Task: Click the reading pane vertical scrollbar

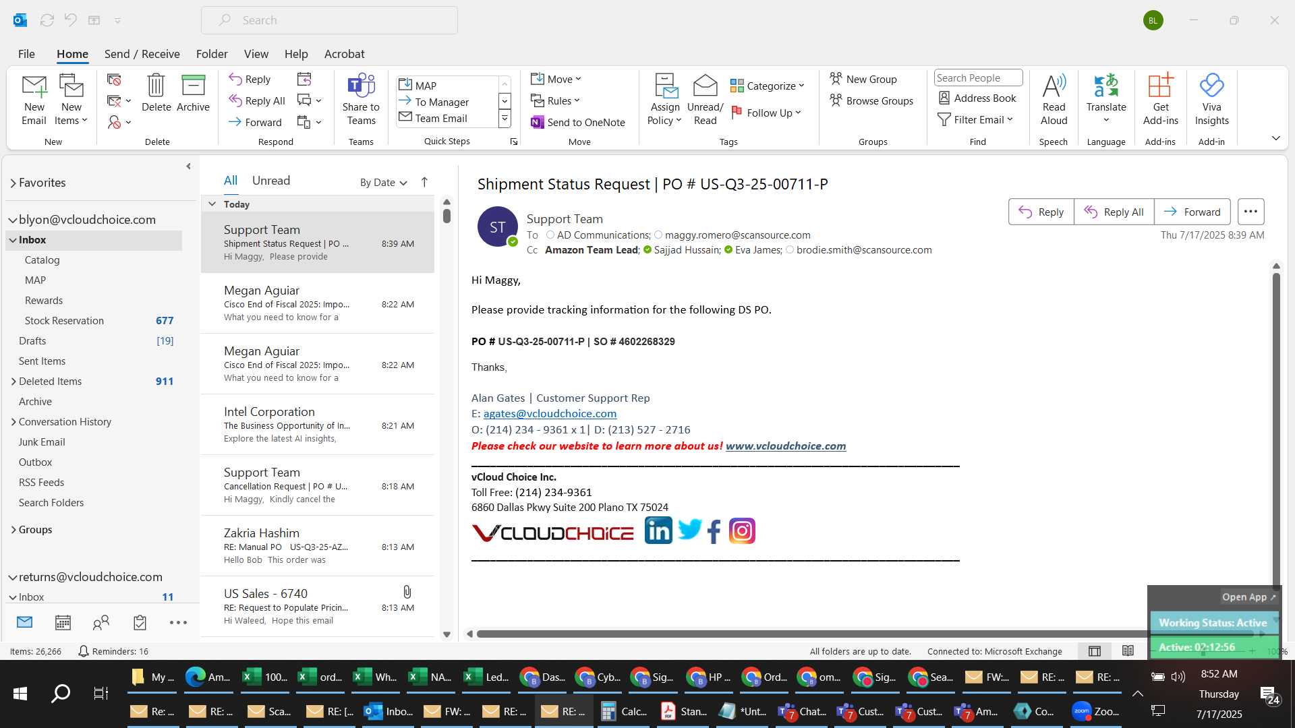Action: [x=1276, y=431]
